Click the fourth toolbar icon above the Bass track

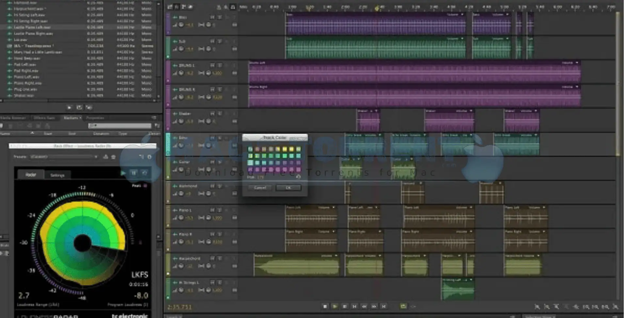[190, 7]
